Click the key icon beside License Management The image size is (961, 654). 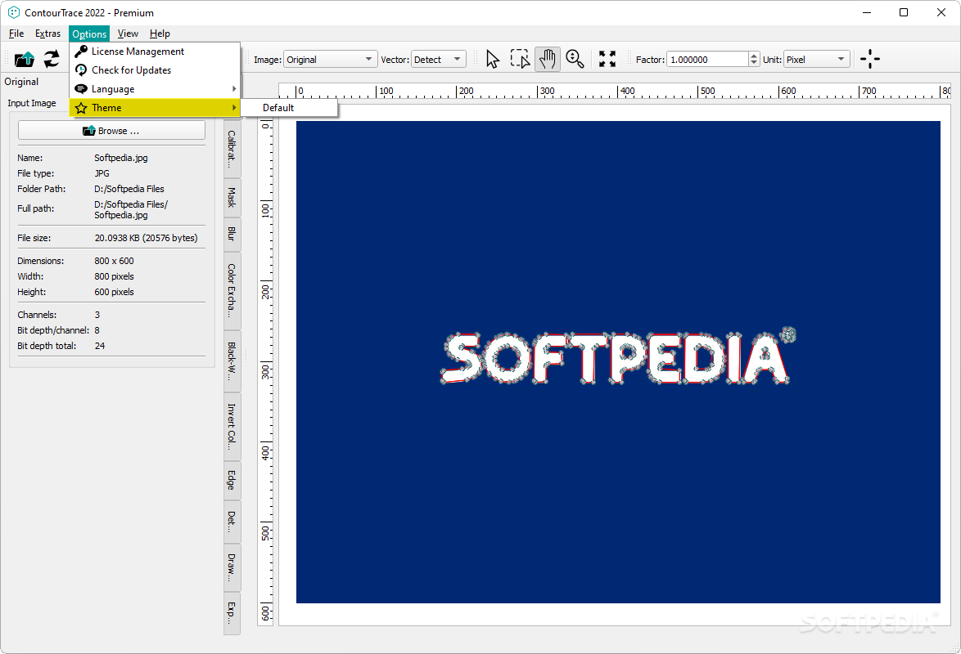pyautogui.click(x=81, y=52)
